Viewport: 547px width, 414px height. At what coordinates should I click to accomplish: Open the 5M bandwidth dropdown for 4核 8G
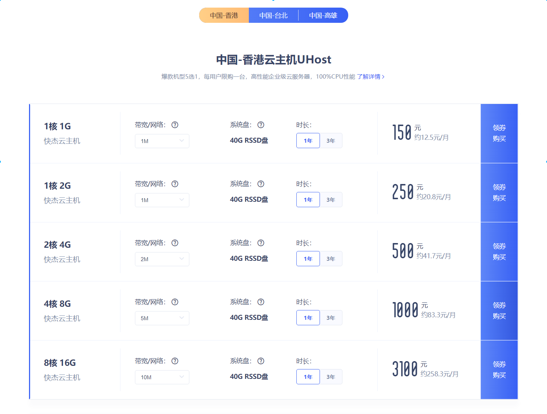point(162,318)
